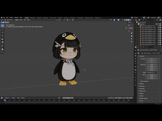
Task: Jump to the timeline start frame
Action: pyautogui.click(x=63, y=98)
